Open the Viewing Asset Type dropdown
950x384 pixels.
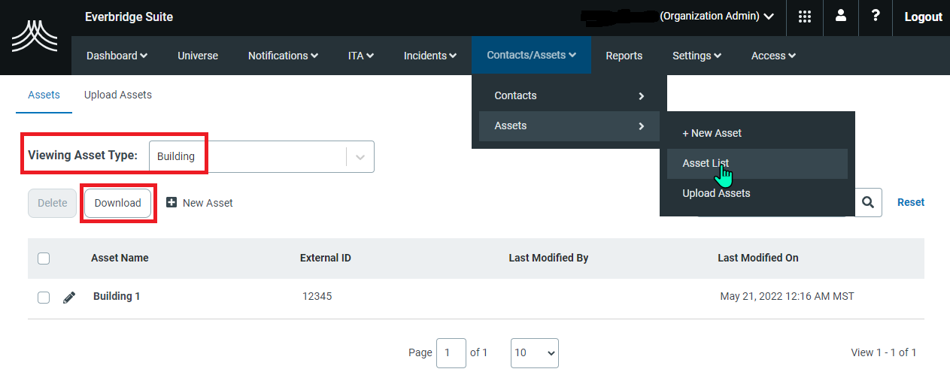[262, 156]
